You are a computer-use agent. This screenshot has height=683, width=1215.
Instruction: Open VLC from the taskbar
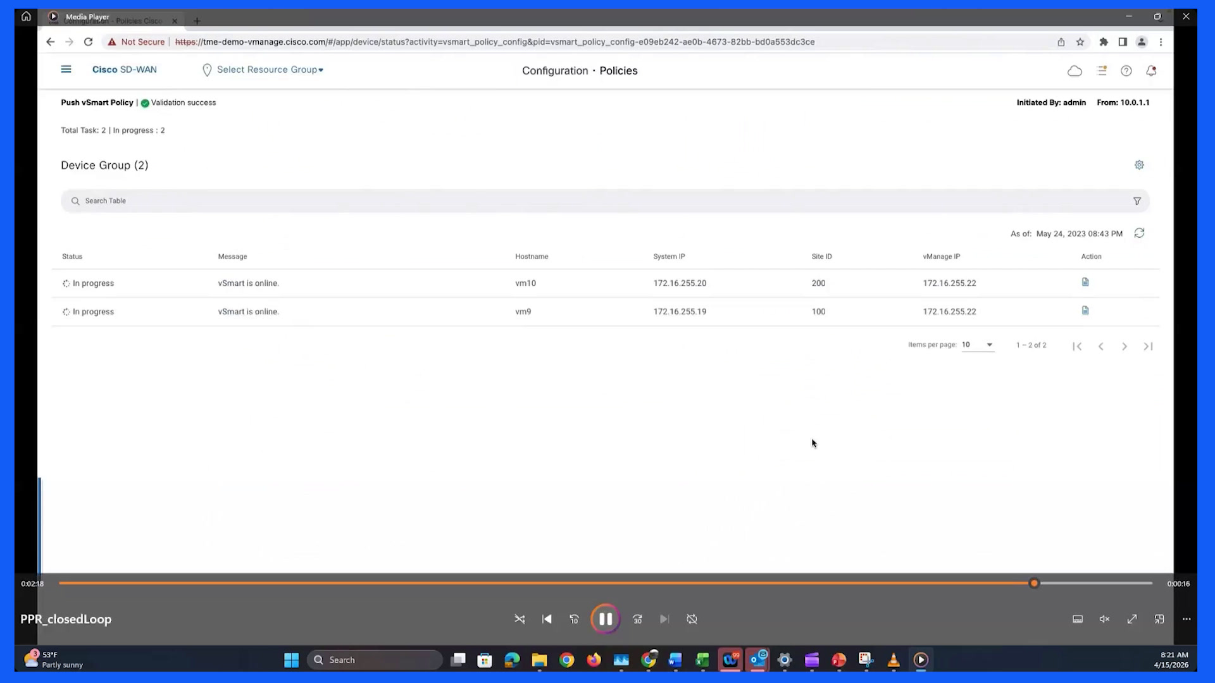coord(894,660)
